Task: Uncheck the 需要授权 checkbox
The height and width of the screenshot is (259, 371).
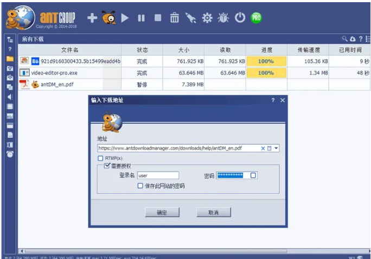Action: [107, 165]
